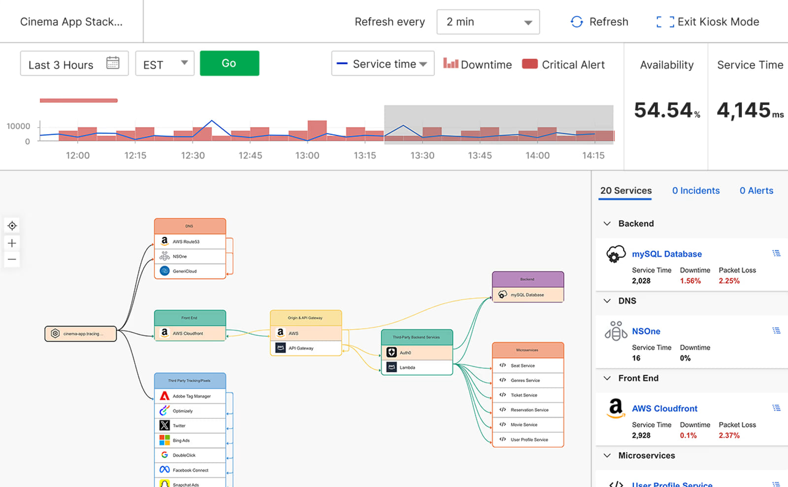Switch to the 0 Alerts tab
Screen dimensions: 788x487
[756, 191]
